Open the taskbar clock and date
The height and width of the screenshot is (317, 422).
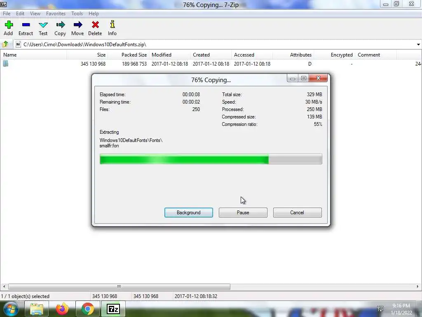coord(401,309)
